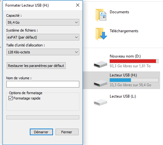Screen dimensions: 163x145
Task: Click the Formatage rapide label
Action: tap(27, 98)
